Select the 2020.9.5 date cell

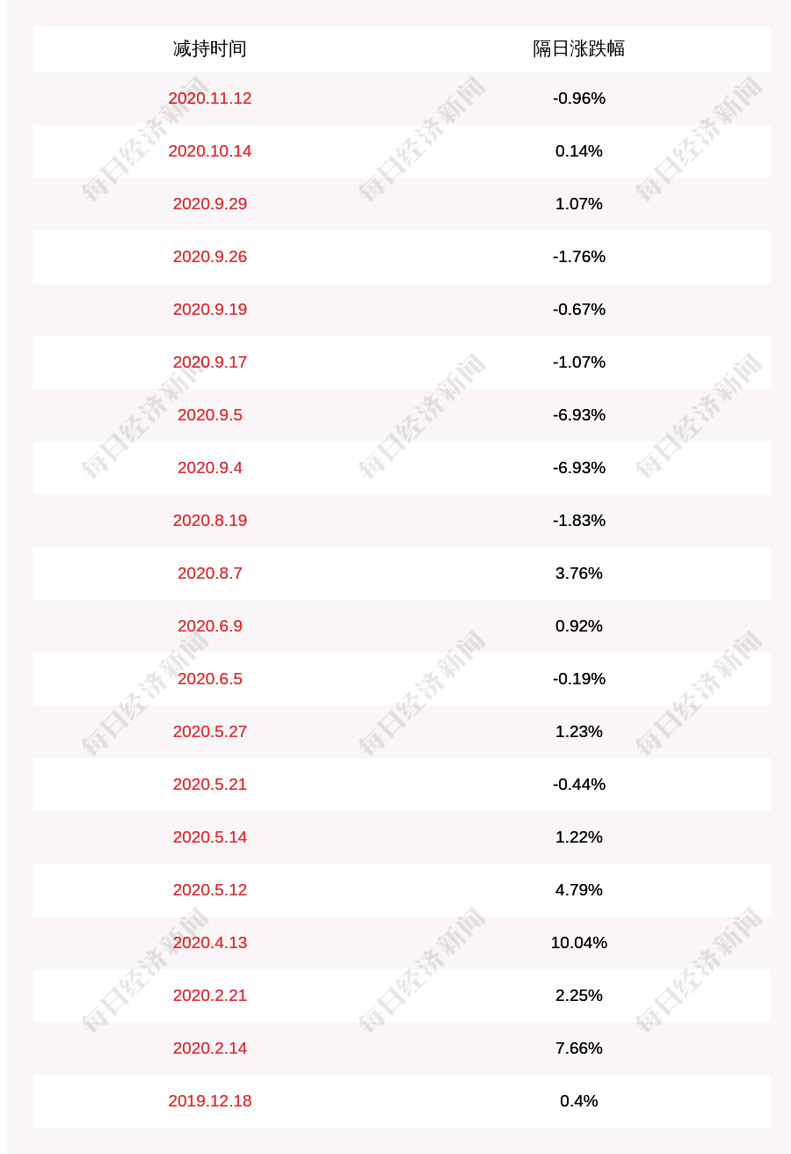point(210,414)
